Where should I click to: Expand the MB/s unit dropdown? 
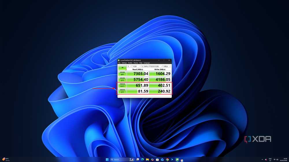pos(167,66)
